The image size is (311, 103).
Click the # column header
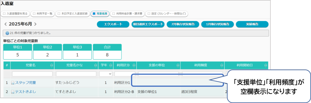[x=7, y=66]
